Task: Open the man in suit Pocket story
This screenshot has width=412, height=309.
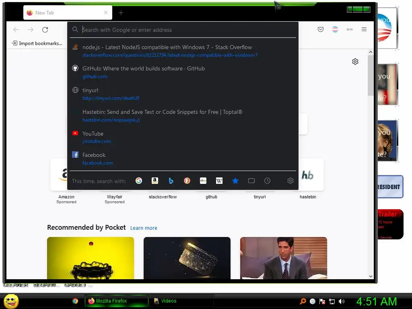Action: pyautogui.click(x=284, y=258)
